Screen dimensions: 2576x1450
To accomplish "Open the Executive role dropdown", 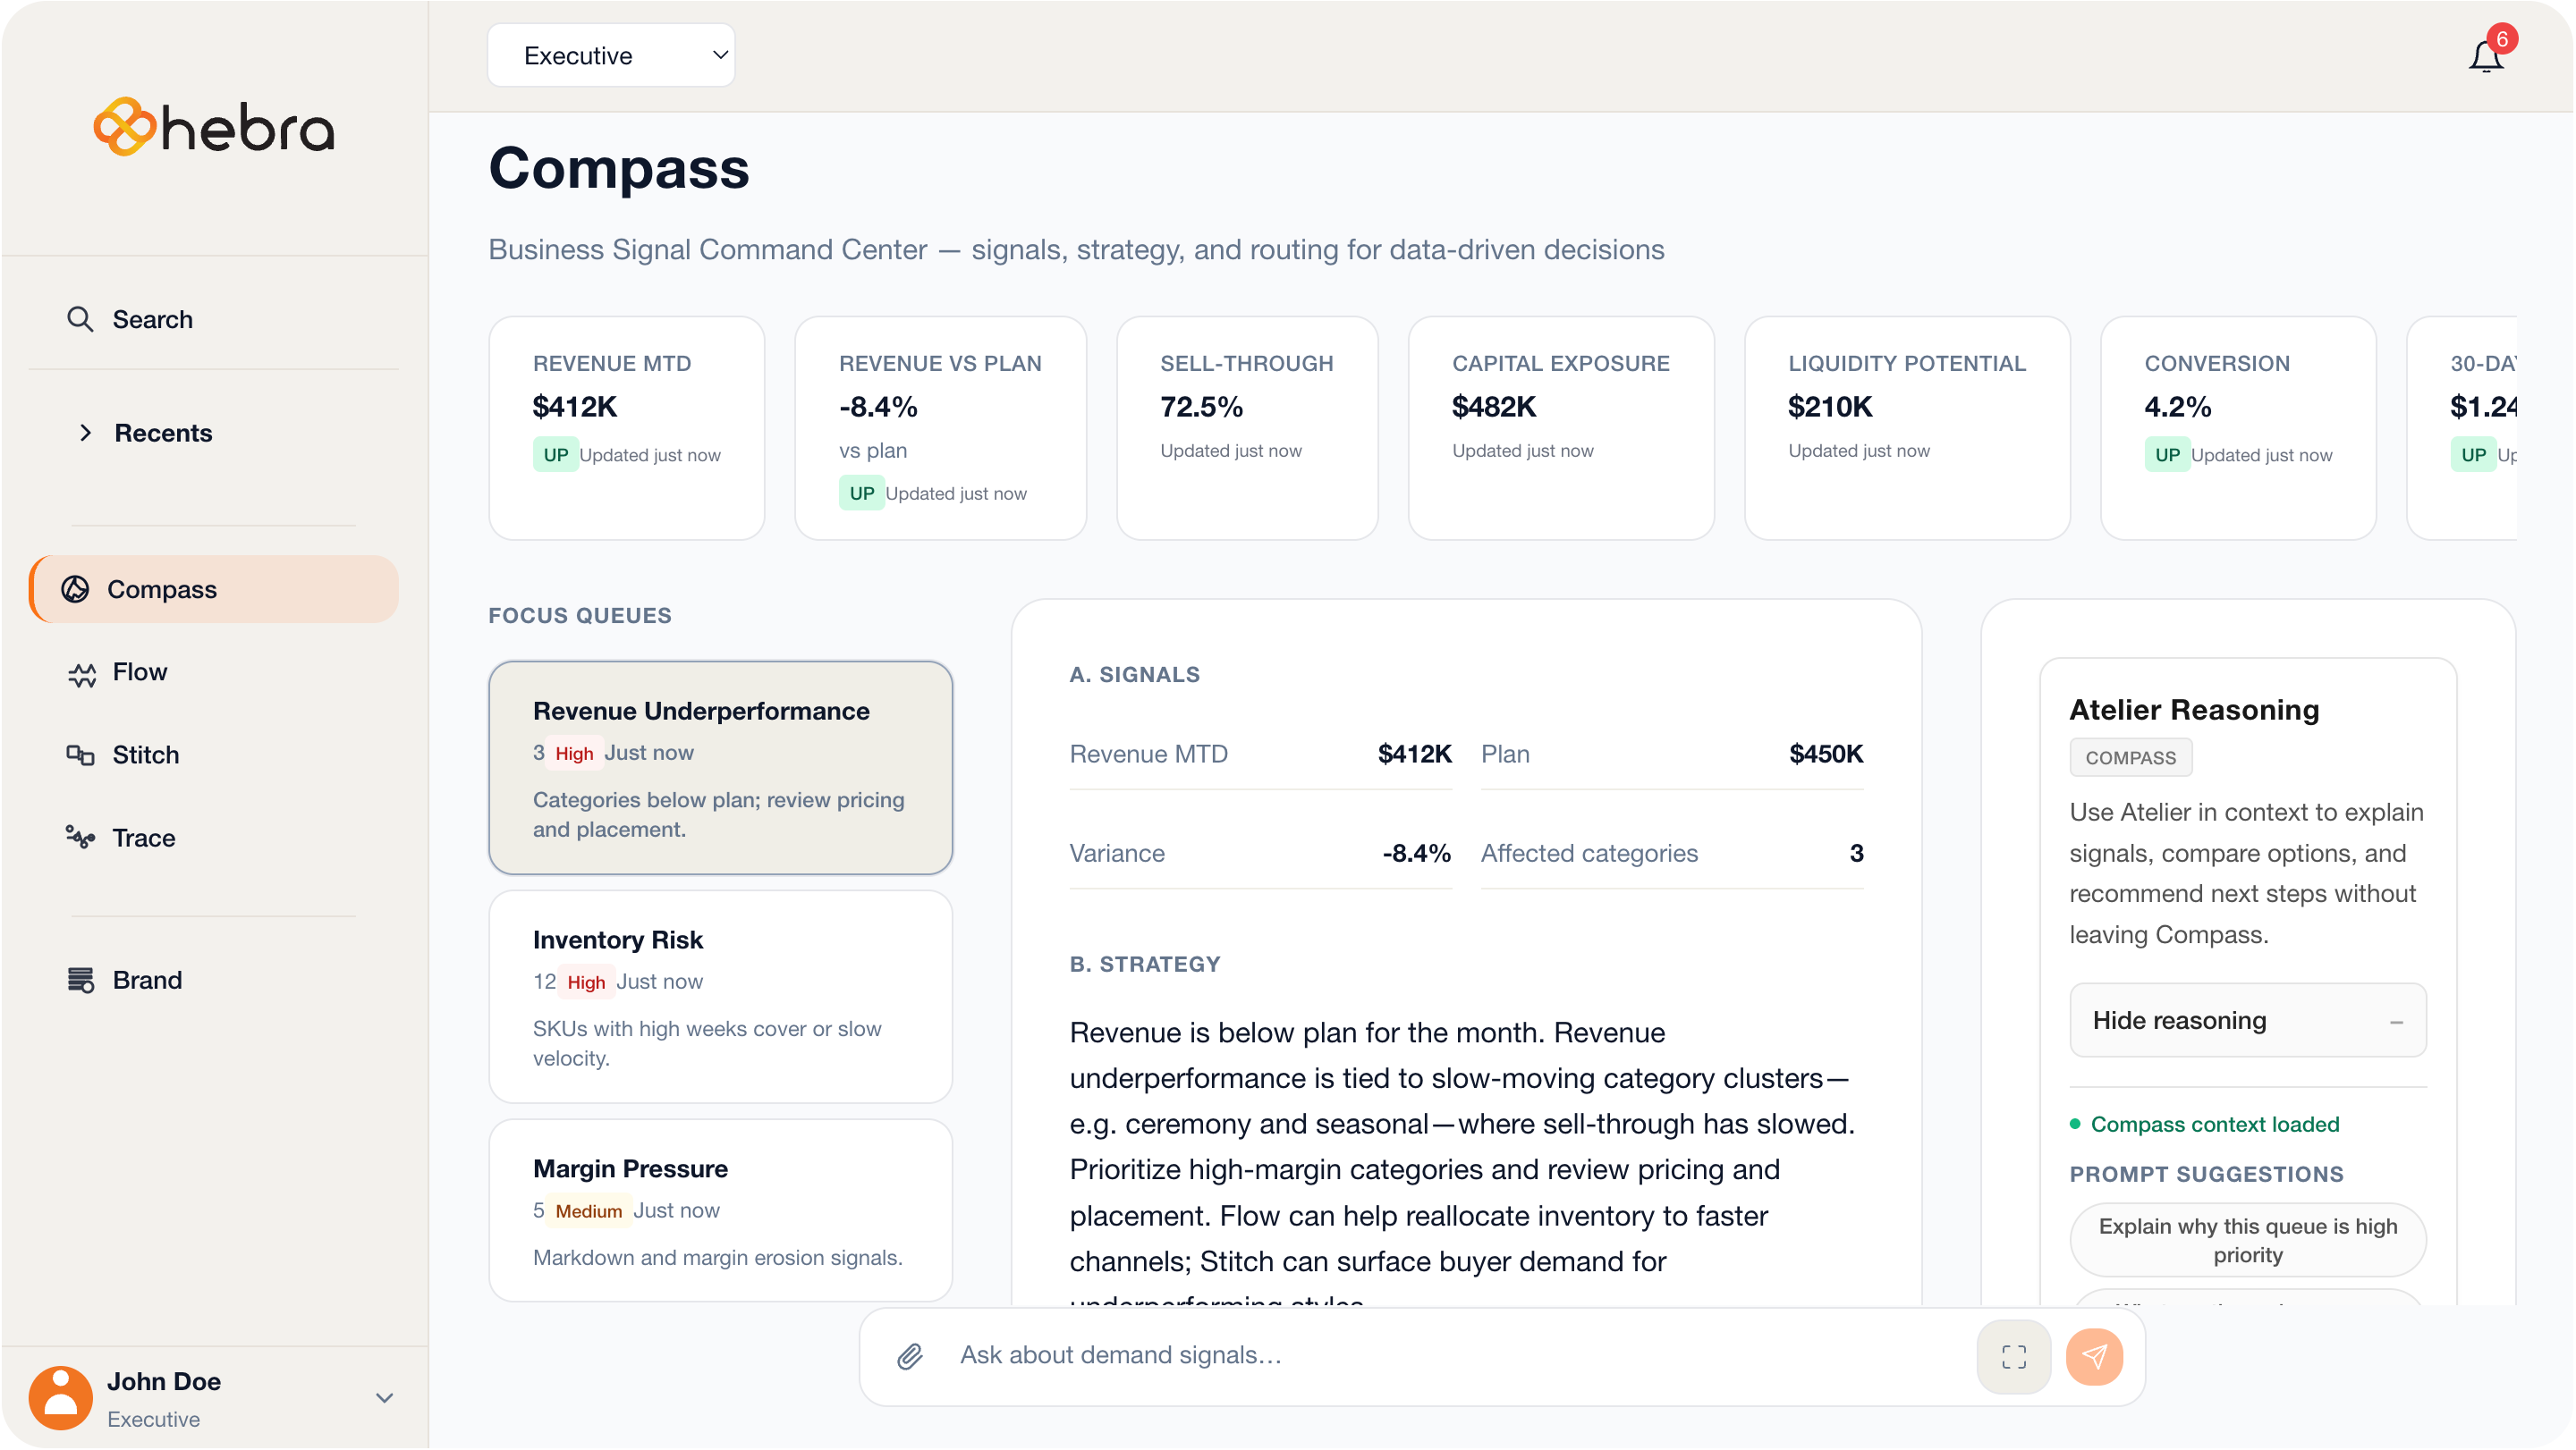I will pyautogui.click(x=611, y=55).
